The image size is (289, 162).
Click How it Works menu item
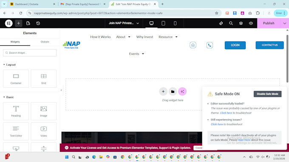point(100,37)
